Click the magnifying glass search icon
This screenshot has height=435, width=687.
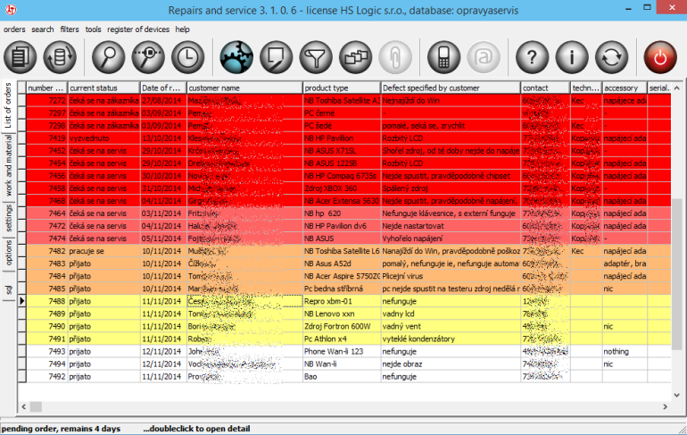click(x=108, y=57)
